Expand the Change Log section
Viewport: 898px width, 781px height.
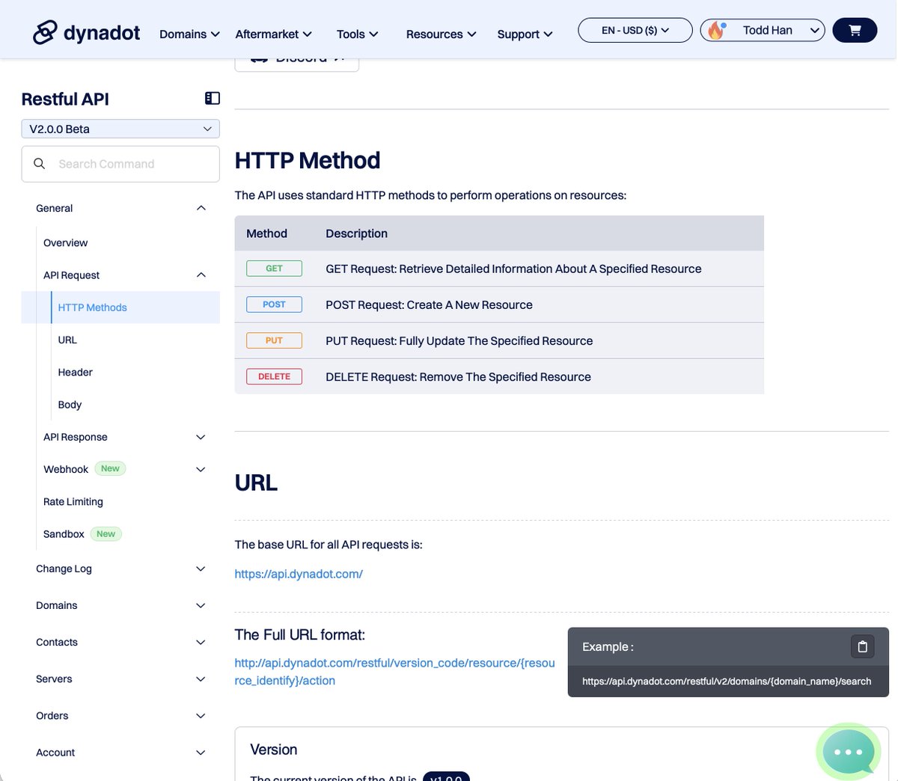pyautogui.click(x=201, y=569)
